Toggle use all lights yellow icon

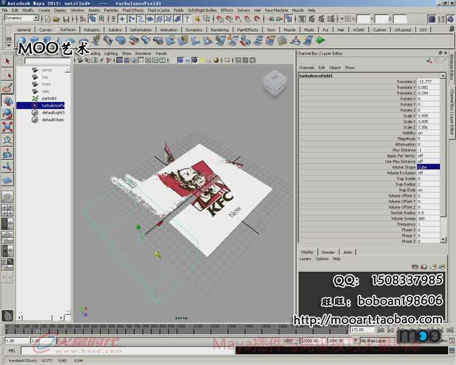pos(202,60)
